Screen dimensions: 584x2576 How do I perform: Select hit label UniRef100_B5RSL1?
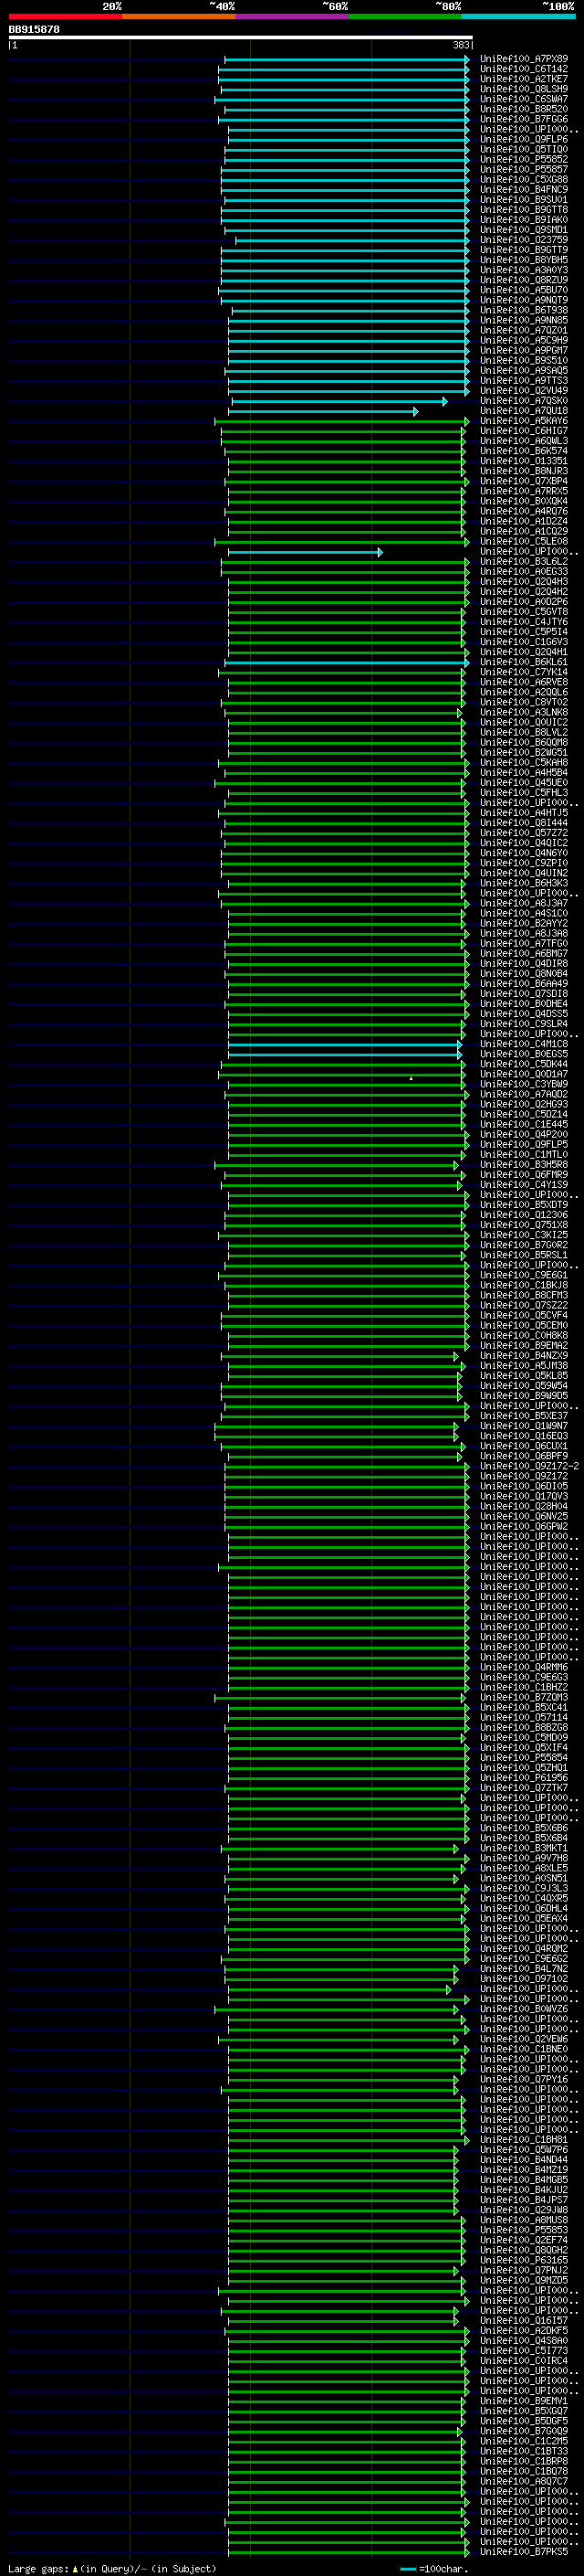coord(524,1255)
